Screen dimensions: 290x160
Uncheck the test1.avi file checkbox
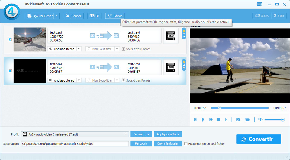pos(10,39)
